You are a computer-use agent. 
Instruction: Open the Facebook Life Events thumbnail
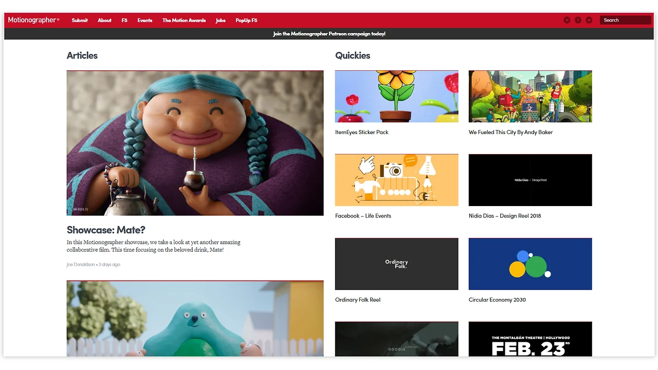click(x=397, y=180)
